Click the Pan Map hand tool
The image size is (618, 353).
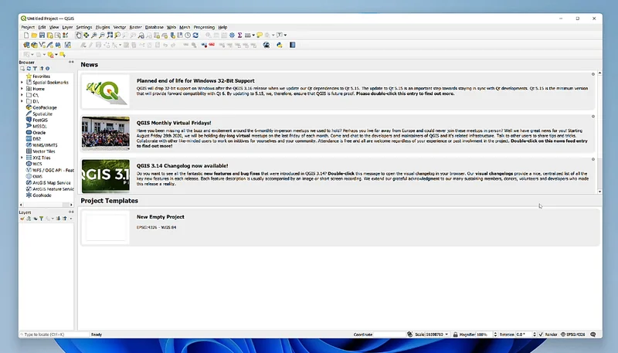[78, 36]
